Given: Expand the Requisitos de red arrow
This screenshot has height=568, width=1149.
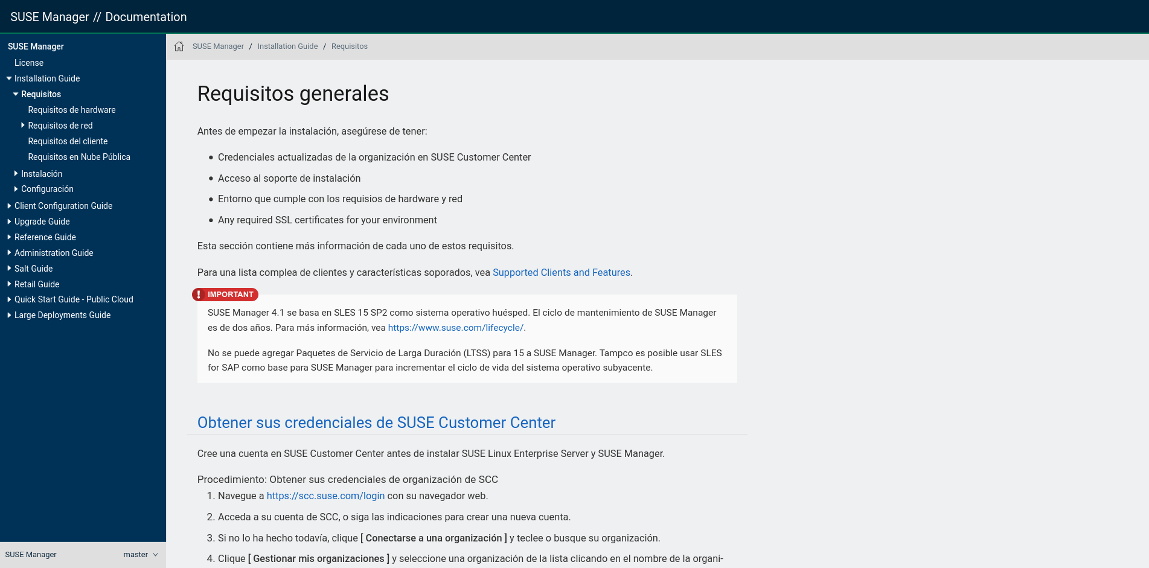Looking at the screenshot, I should [23, 126].
